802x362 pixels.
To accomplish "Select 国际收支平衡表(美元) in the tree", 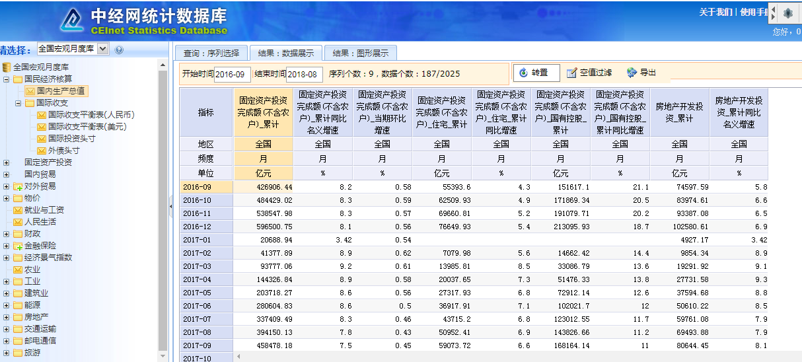I will [x=87, y=127].
